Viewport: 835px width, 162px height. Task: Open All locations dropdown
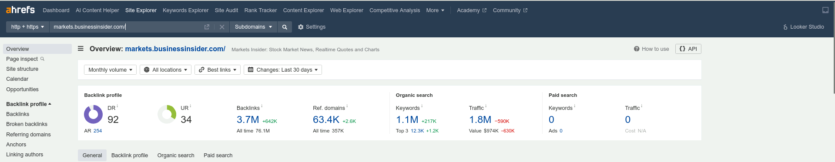[x=165, y=69]
